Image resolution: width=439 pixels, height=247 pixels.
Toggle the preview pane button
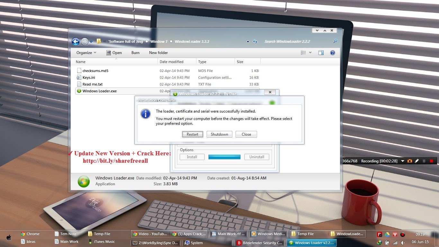point(321,53)
